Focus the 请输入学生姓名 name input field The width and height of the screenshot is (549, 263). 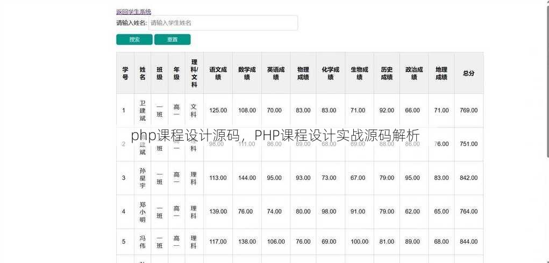click(223, 23)
